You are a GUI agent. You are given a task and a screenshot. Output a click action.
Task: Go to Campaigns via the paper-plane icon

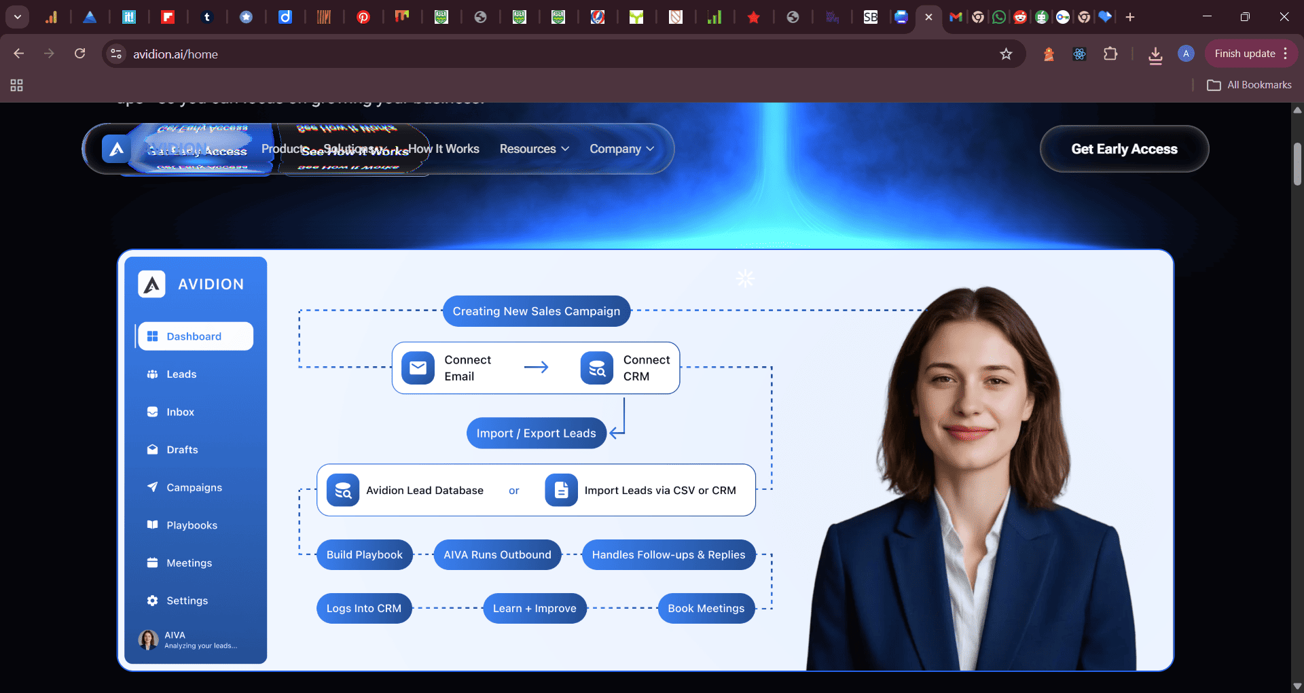coord(152,487)
